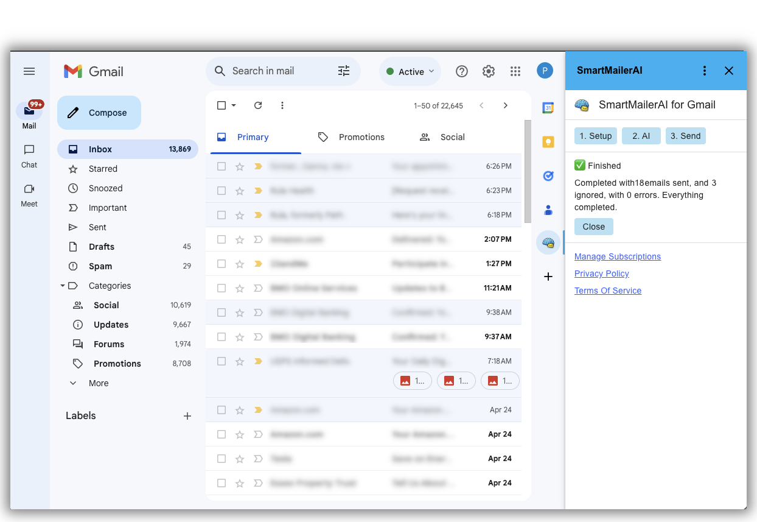This screenshot has width=757, height=522.
Task: Click the get add-ons plus icon
Action: tap(548, 277)
